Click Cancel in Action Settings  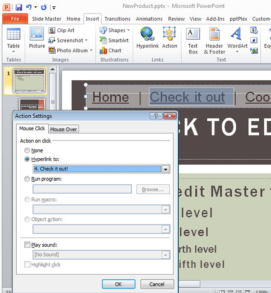click(x=157, y=284)
